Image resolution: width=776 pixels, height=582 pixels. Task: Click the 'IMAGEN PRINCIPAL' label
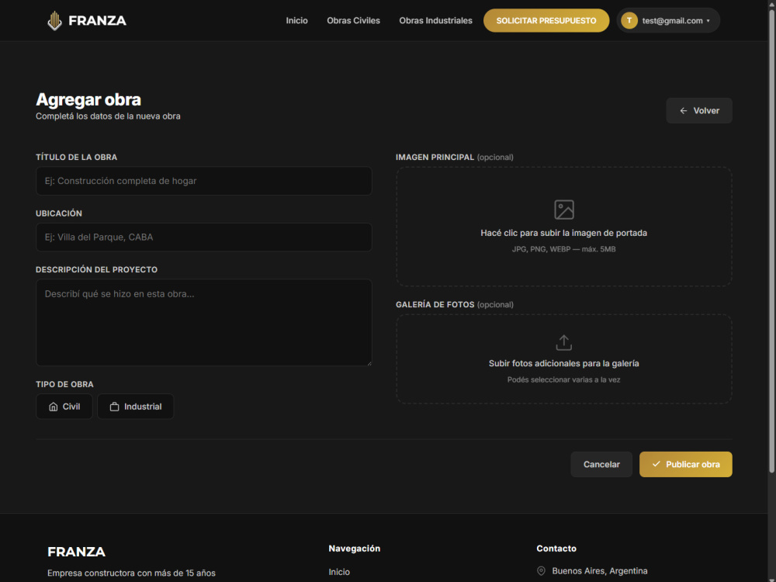pos(435,158)
